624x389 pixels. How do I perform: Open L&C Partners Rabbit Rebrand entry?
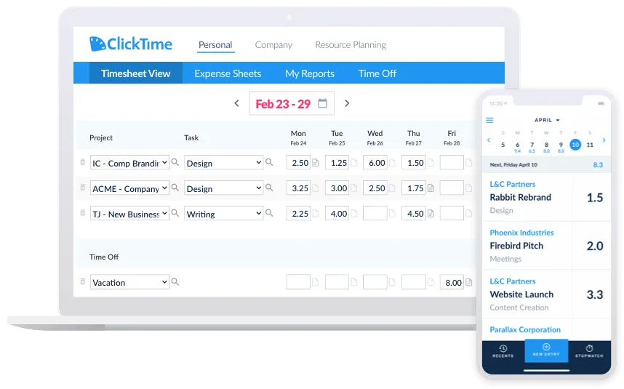546,197
